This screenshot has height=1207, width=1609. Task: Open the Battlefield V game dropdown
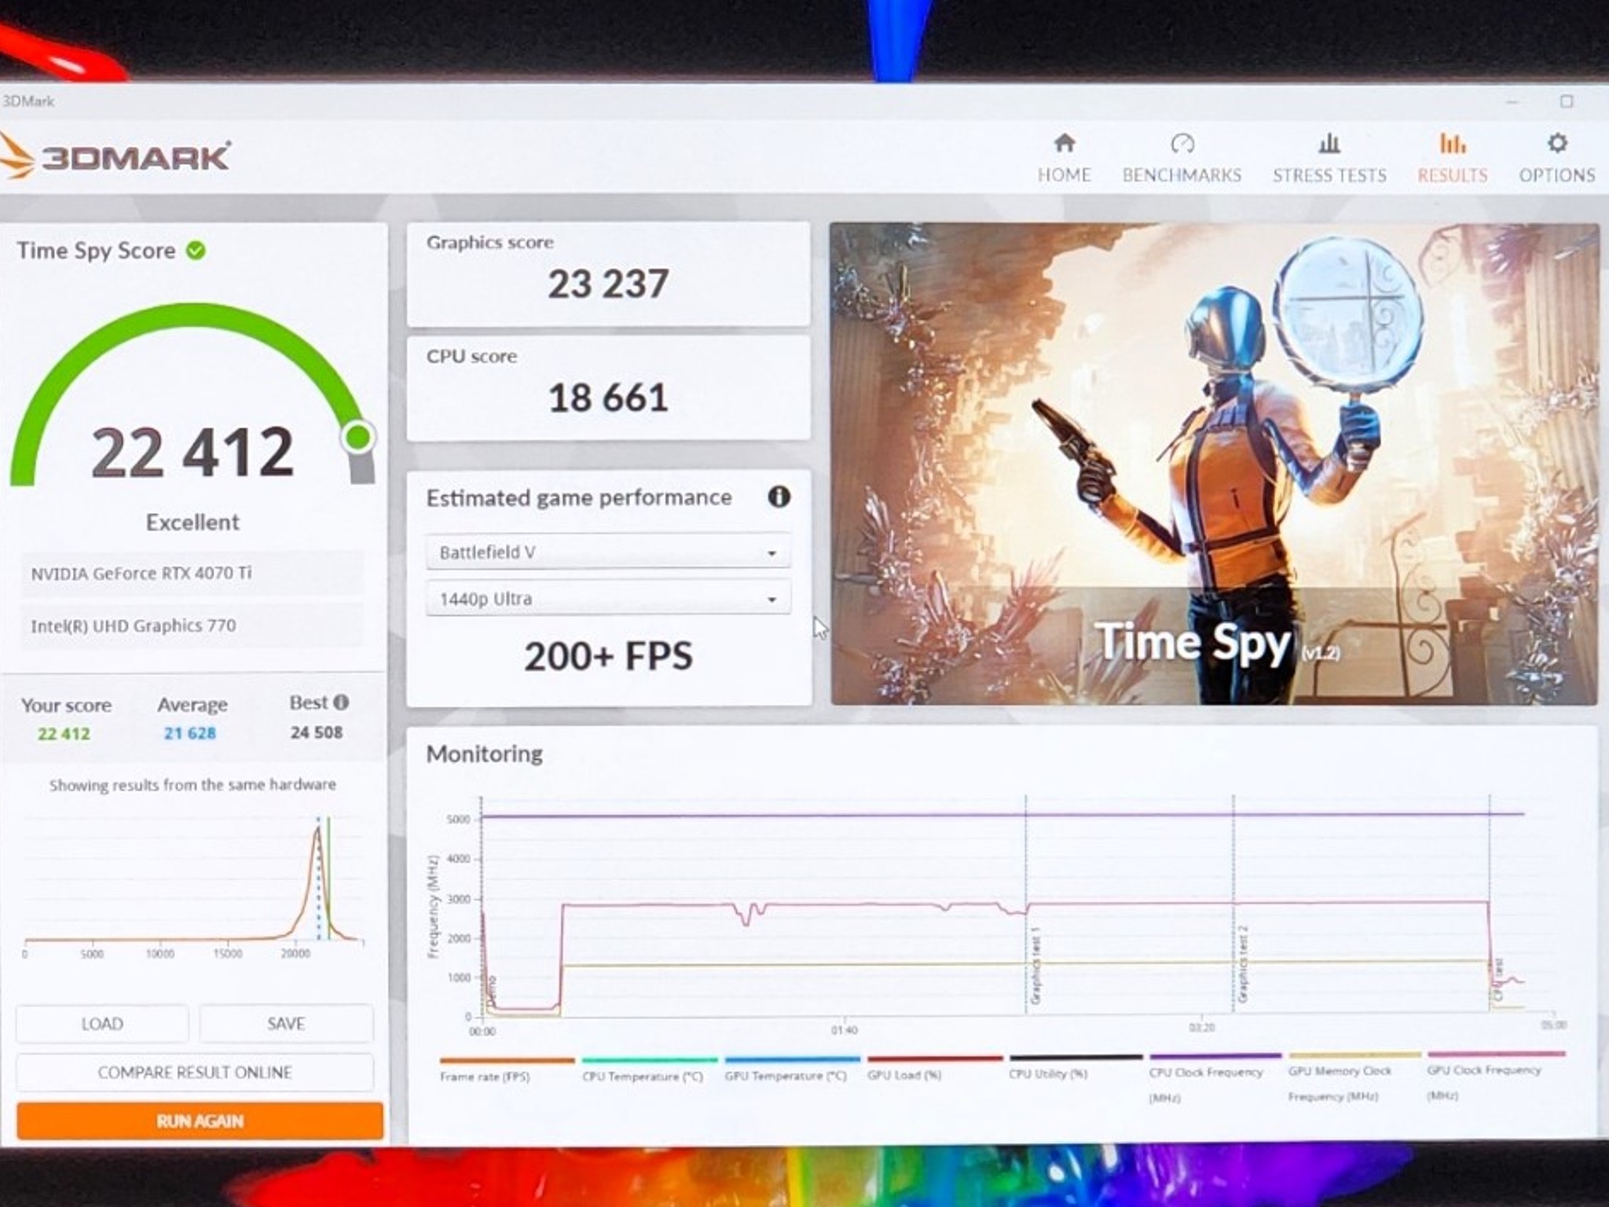click(x=608, y=552)
